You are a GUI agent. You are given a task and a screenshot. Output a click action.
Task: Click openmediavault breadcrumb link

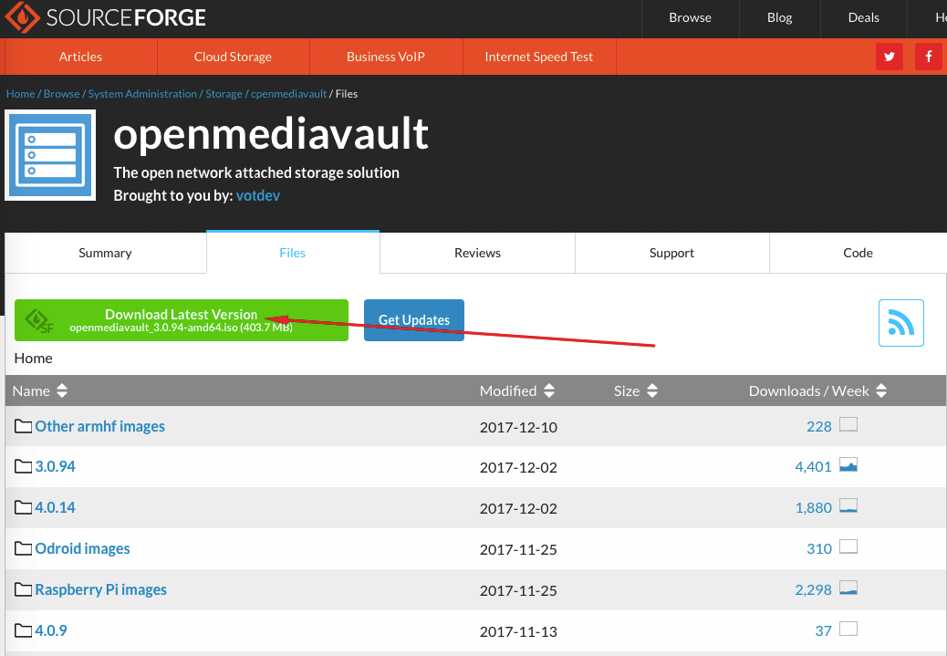tap(288, 94)
